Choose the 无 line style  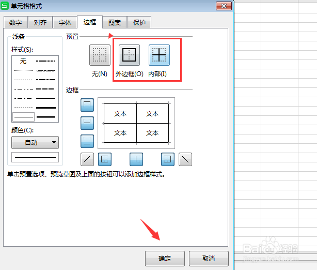[23, 61]
